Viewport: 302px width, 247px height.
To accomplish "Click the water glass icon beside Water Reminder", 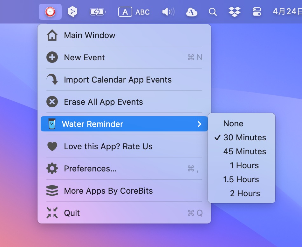I will [52, 124].
